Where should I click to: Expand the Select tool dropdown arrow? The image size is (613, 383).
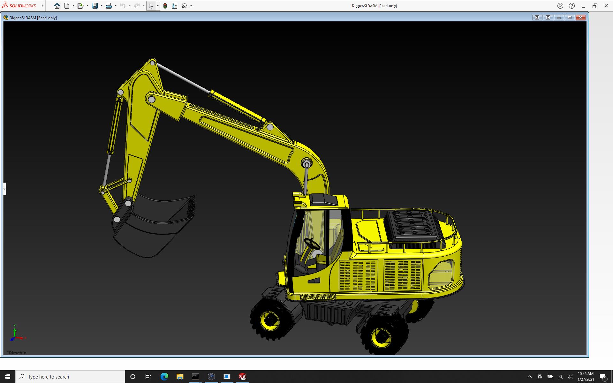158,6
